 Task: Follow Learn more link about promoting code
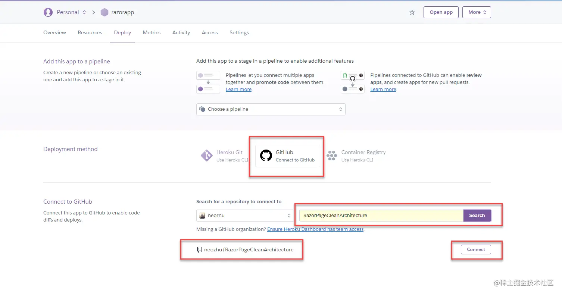coord(239,90)
